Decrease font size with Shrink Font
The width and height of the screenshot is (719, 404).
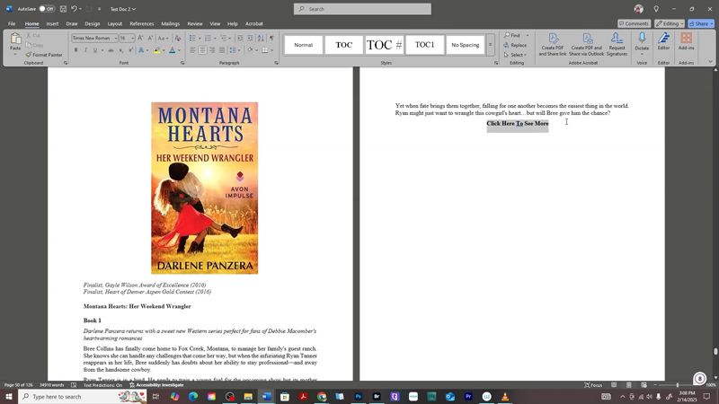coord(150,39)
